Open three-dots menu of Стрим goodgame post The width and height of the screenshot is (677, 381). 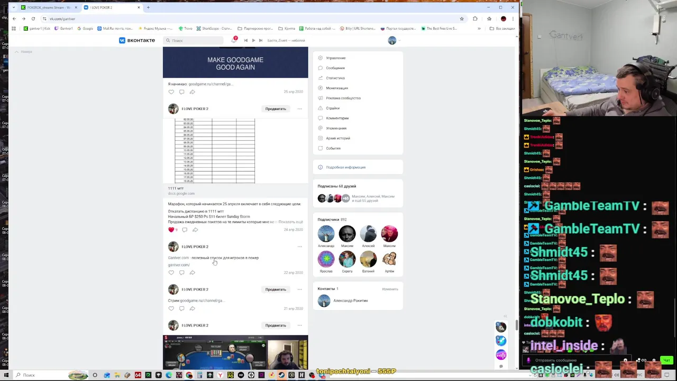point(299,289)
